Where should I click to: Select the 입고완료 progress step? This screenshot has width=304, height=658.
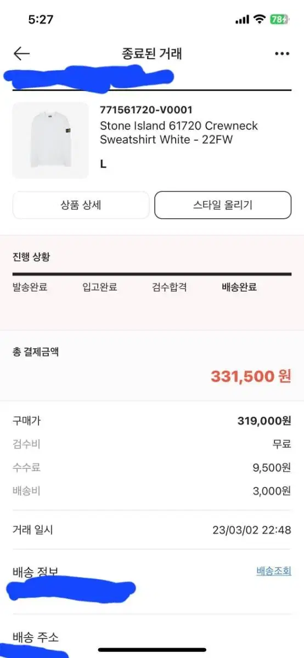[x=99, y=287]
